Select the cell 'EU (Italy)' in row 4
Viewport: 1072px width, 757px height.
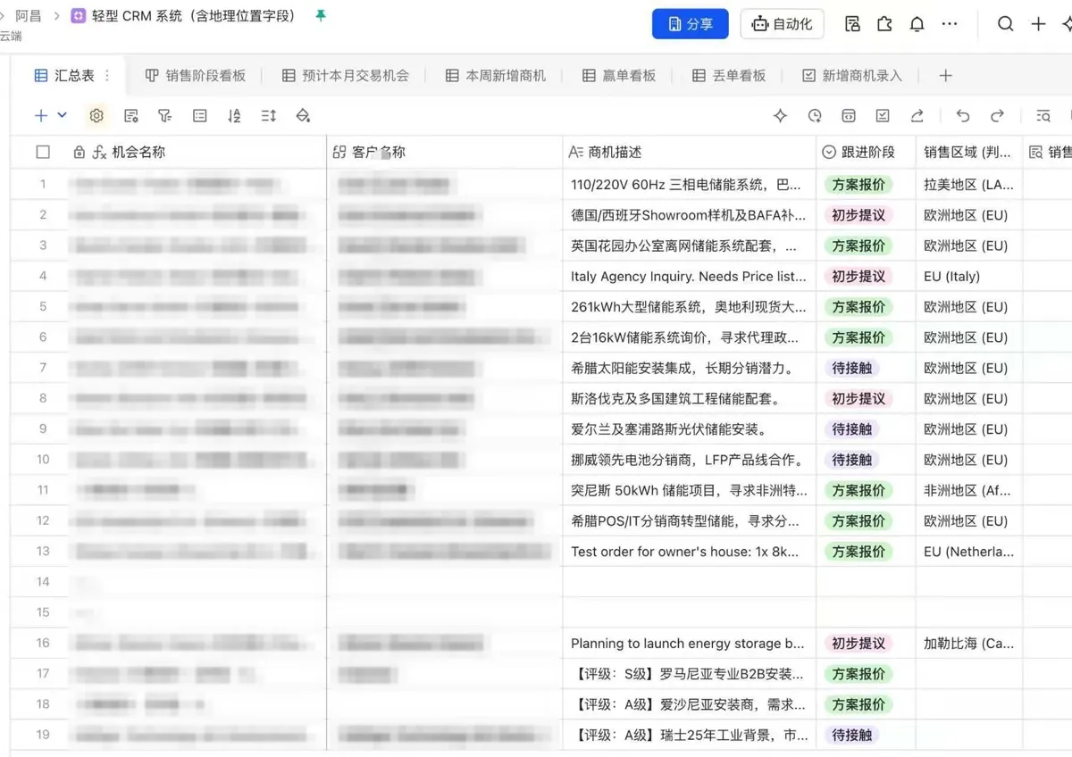tap(969, 277)
